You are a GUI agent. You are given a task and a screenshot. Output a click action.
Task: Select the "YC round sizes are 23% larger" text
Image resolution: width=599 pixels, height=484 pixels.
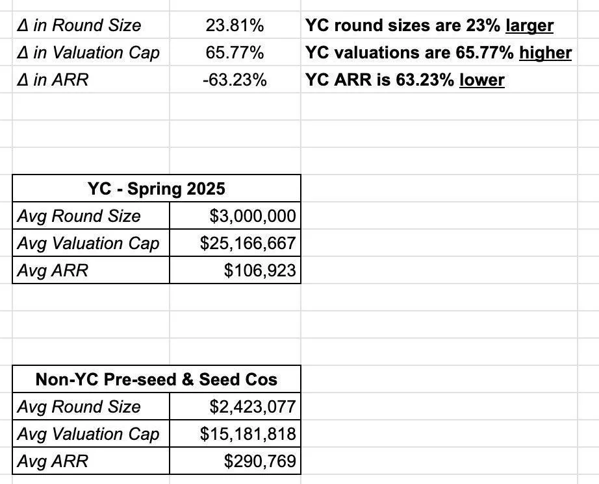(429, 25)
